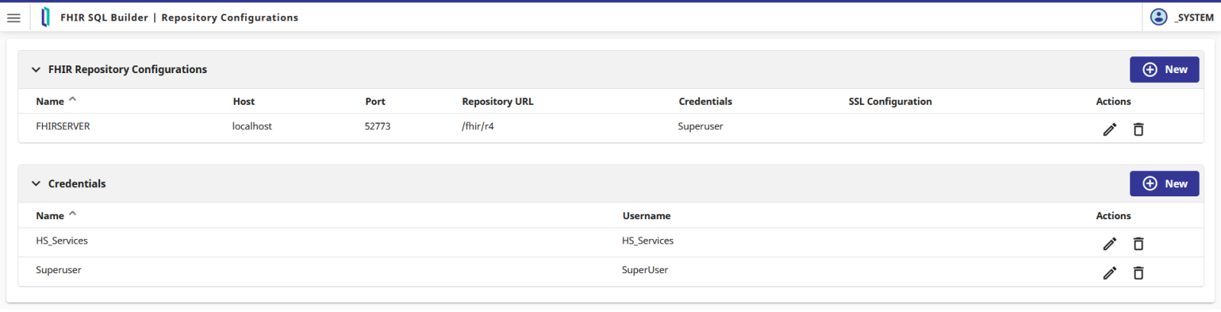The image size is (1221, 312).
Task: Click the Port column header
Action: click(x=375, y=101)
